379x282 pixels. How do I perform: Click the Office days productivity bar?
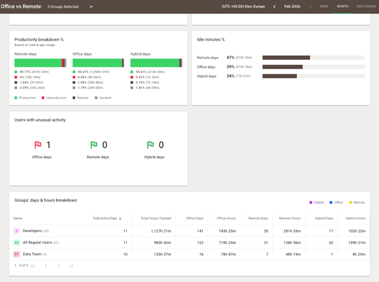point(98,63)
